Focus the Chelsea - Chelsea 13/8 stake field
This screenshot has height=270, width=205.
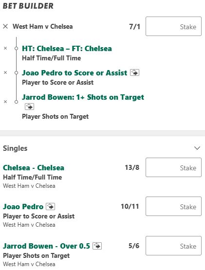coord(173,167)
